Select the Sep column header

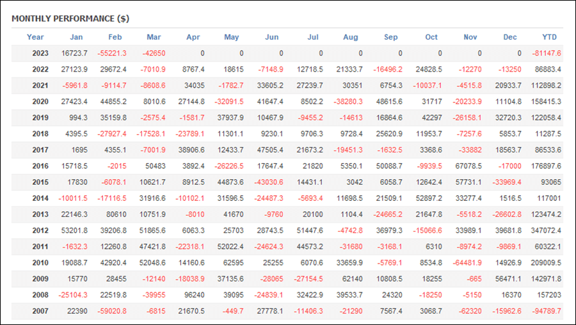coord(391,37)
